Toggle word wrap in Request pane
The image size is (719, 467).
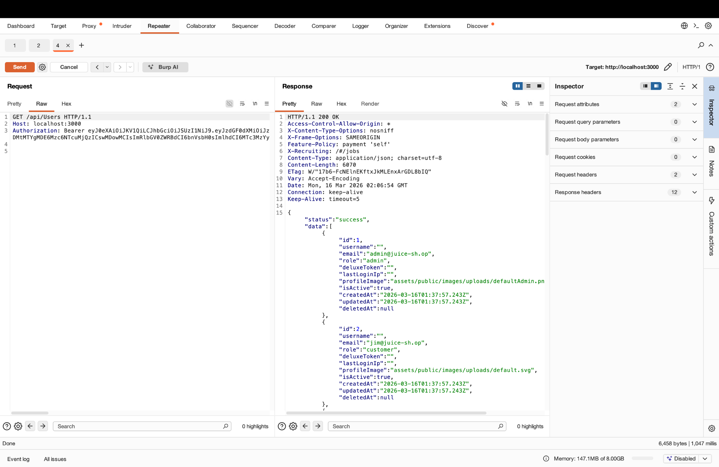(242, 104)
